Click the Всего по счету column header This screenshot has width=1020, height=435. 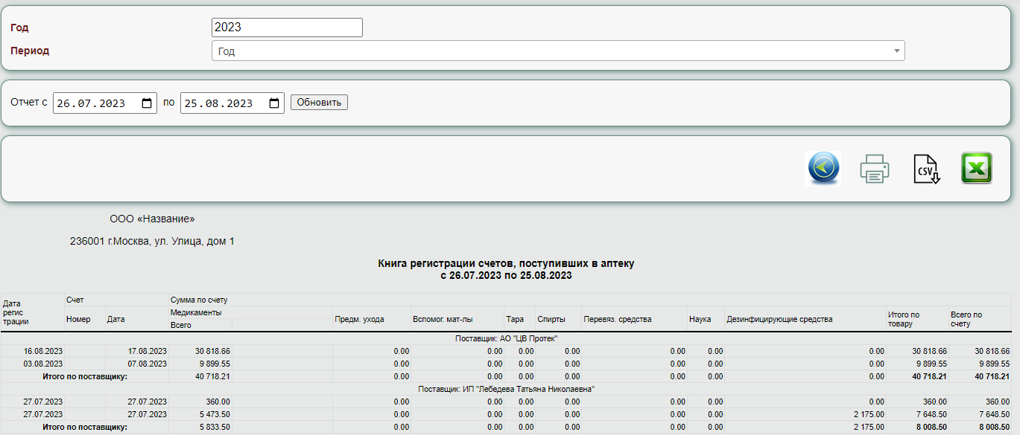pos(966,319)
